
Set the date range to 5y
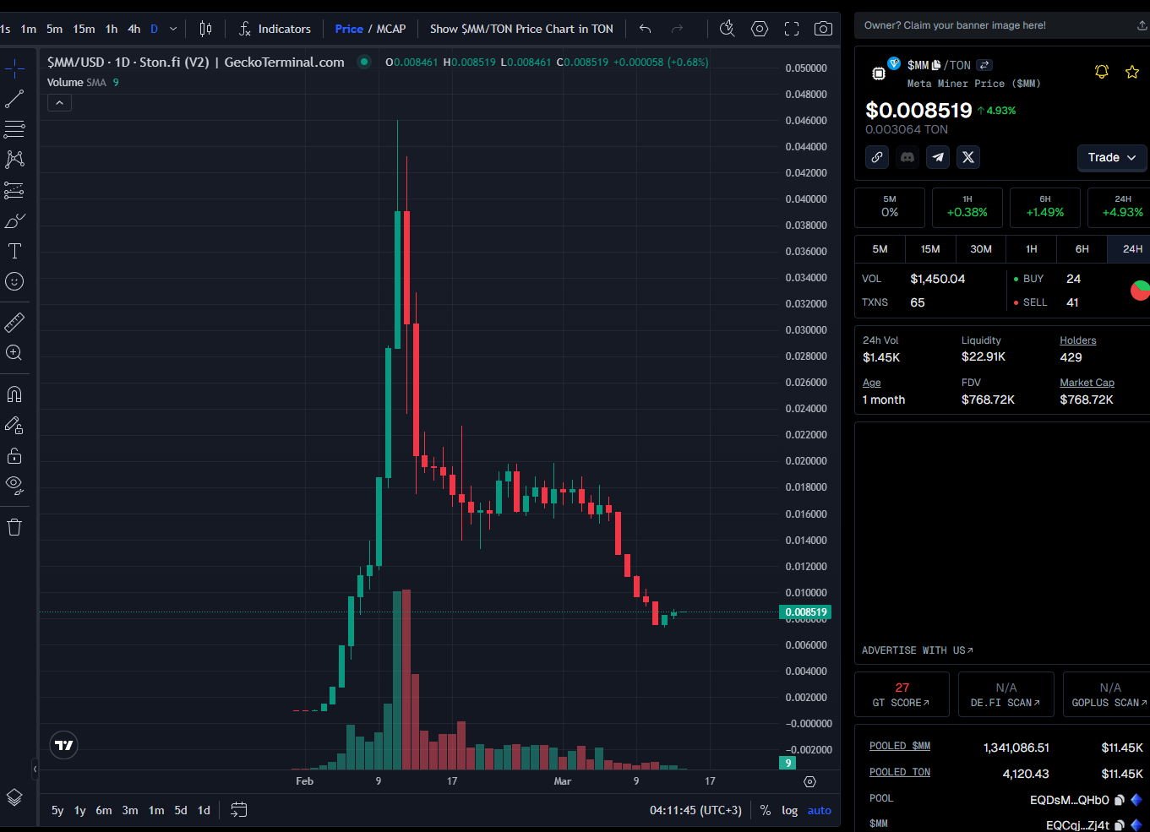coord(57,810)
